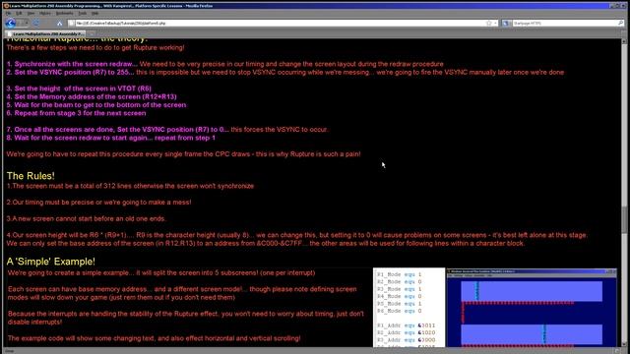Screen dimensions: 630x354
Task: Open a new tab with the plus button
Action: click(92, 34)
